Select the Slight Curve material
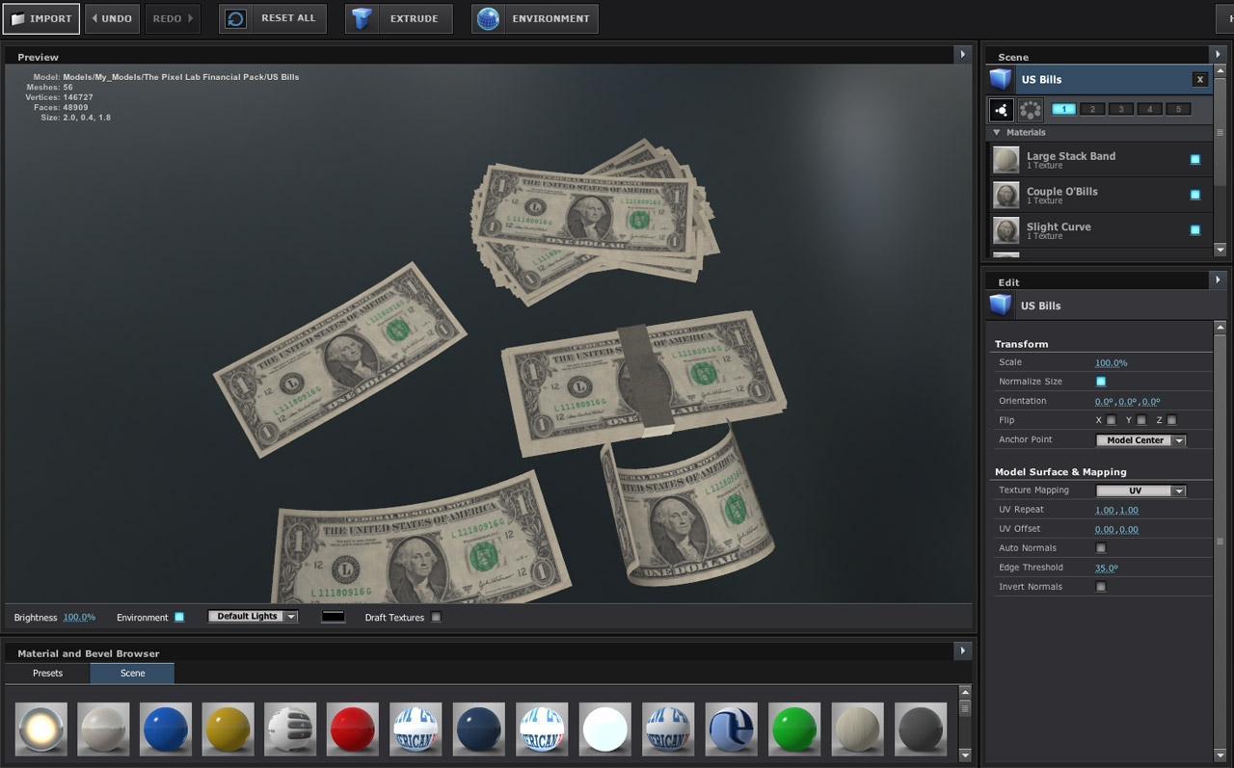This screenshot has height=768, width=1234. click(1099, 231)
